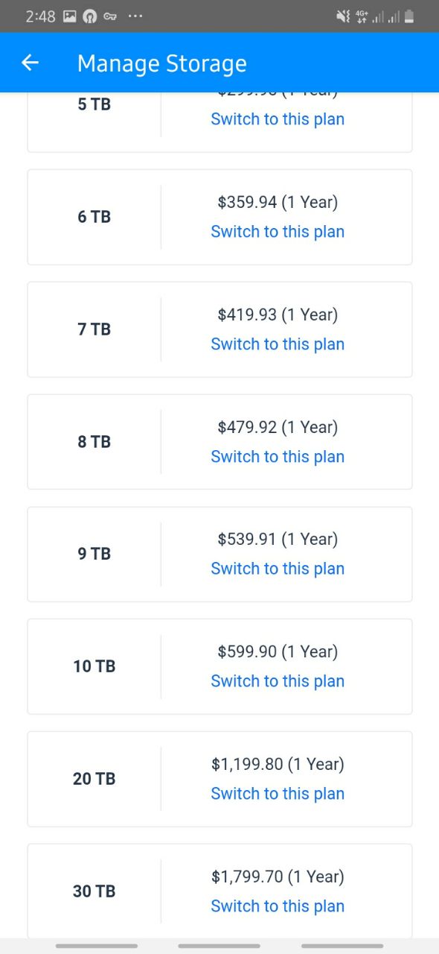Viewport: 439px width, 954px height.
Task: Switch to the 10 TB plan
Action: click(x=278, y=681)
